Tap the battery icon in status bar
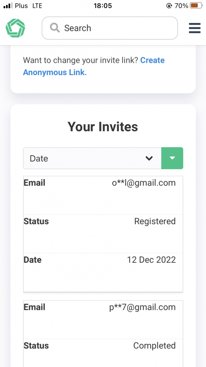The height and width of the screenshot is (367, 206). tap(195, 6)
